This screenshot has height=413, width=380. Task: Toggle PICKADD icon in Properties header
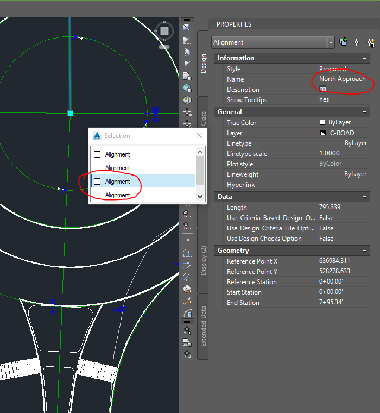click(343, 42)
